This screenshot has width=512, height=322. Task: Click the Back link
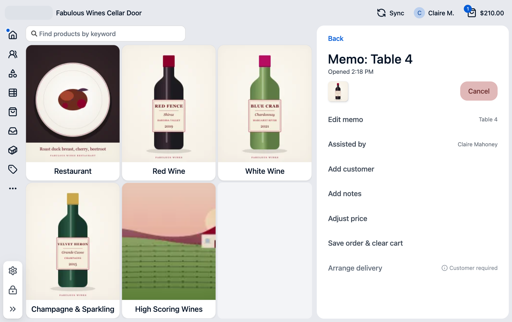coord(336,39)
